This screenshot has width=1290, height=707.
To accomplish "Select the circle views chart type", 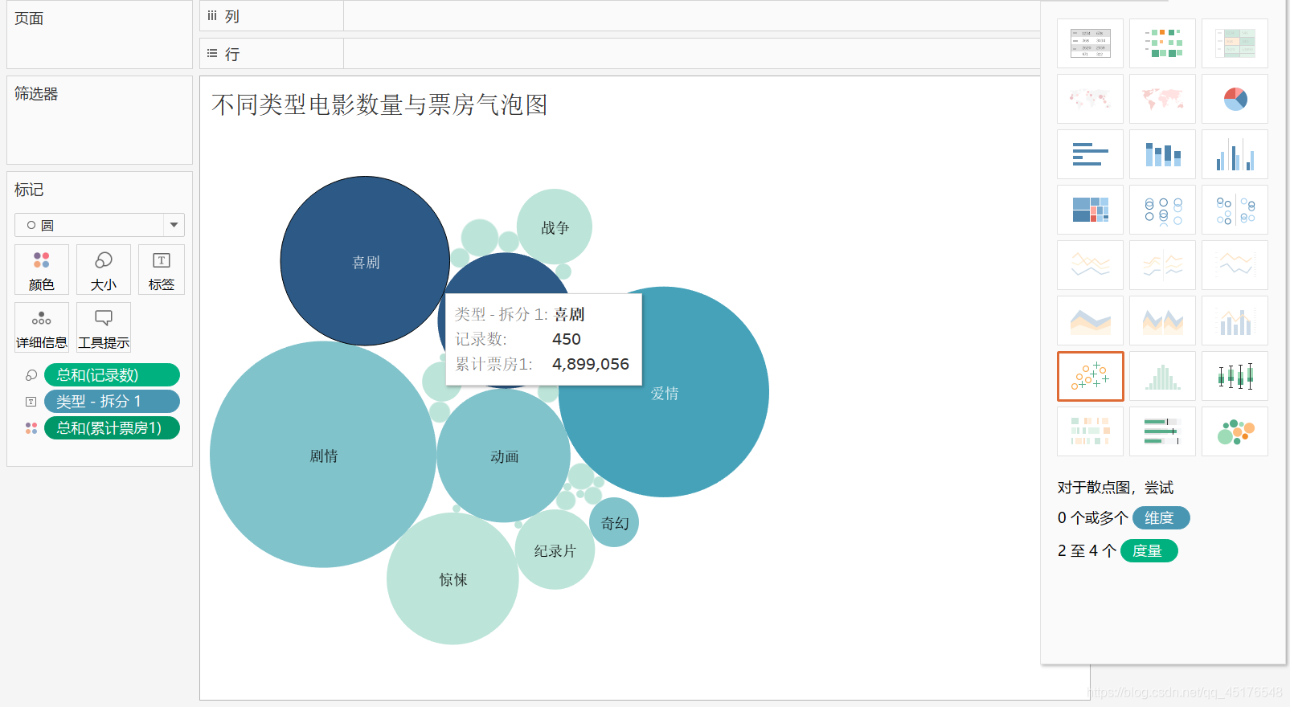I will tap(1162, 210).
